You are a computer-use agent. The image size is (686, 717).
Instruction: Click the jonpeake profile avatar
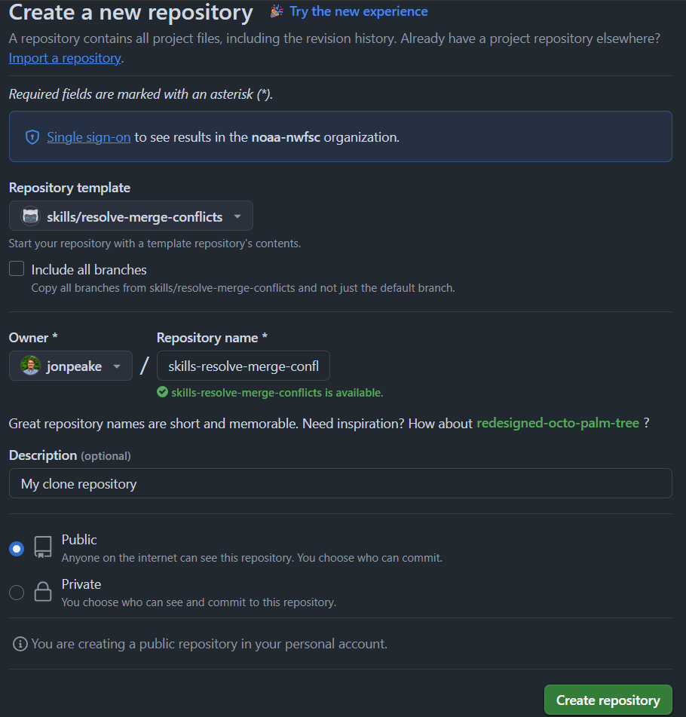pyautogui.click(x=31, y=366)
